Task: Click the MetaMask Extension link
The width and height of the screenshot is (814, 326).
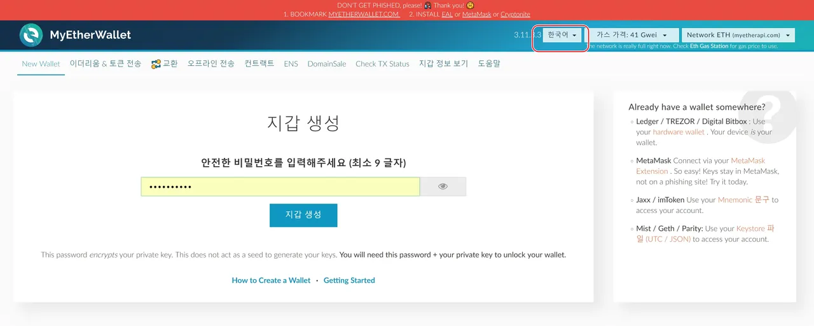Action: [x=701, y=166]
